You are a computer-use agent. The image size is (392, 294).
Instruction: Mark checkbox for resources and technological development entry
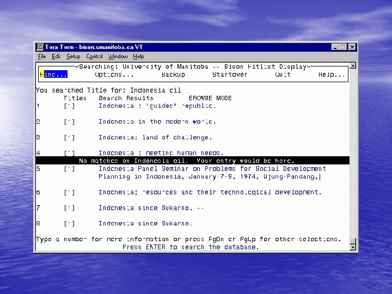(69, 193)
